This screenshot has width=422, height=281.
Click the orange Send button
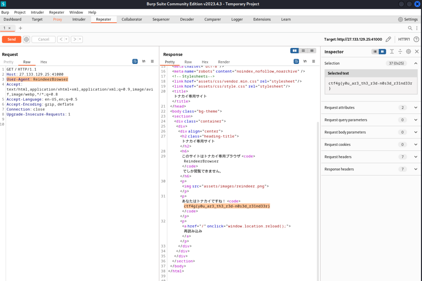tap(12, 39)
